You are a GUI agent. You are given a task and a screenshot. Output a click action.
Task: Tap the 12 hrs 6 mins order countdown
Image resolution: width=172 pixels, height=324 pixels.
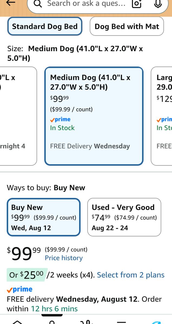[54, 309]
